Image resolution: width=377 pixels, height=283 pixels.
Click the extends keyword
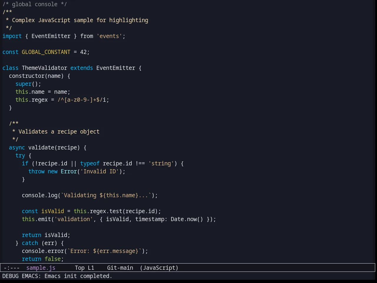click(82, 68)
